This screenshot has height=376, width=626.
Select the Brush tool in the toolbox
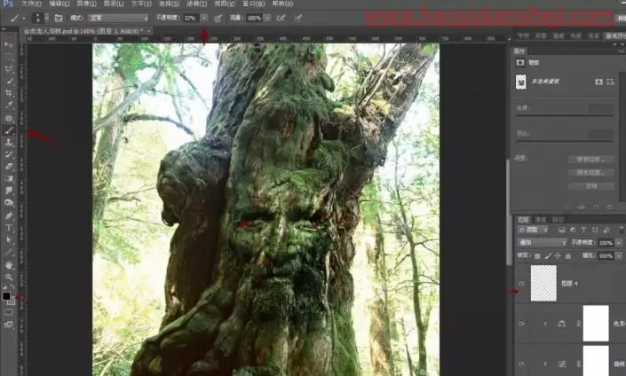click(x=8, y=130)
